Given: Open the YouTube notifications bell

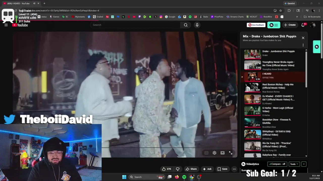Looking at the screenshot, I should (x=303, y=25).
